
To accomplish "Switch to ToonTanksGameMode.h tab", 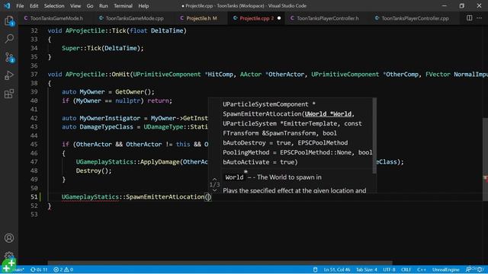I will pos(56,18).
